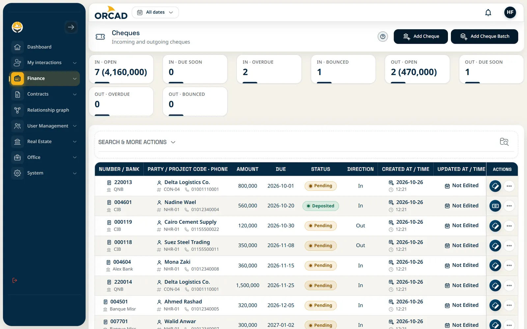Select the Out · Due Soon card

coord(491,69)
